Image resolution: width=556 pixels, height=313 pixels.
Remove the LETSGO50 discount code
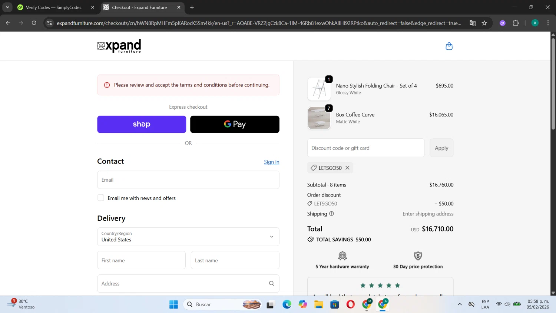pyautogui.click(x=347, y=168)
